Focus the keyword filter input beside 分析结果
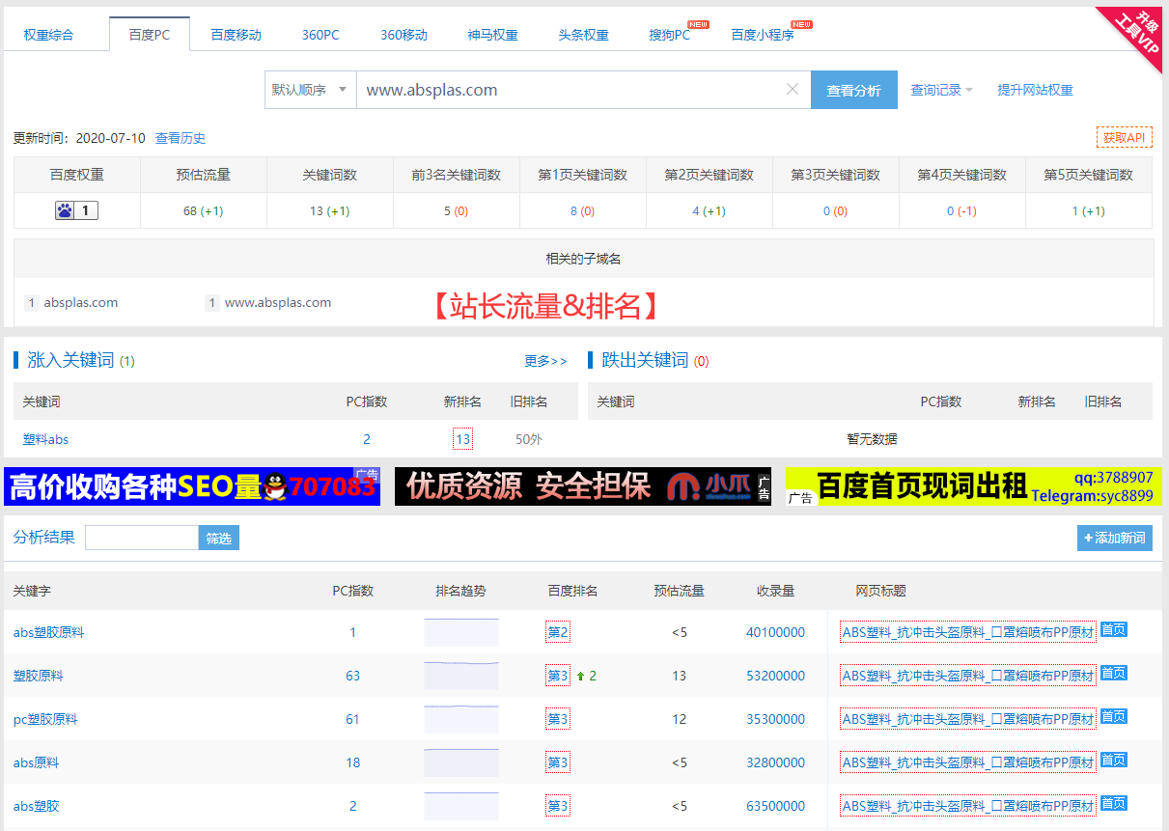This screenshot has height=831, width=1169. point(142,538)
